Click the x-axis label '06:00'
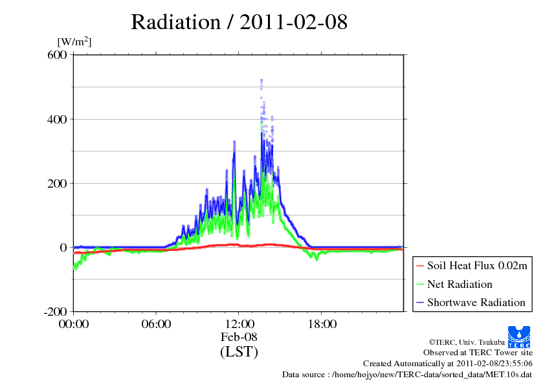Image resolution: width=545 pixels, height=385 pixels. [156, 324]
